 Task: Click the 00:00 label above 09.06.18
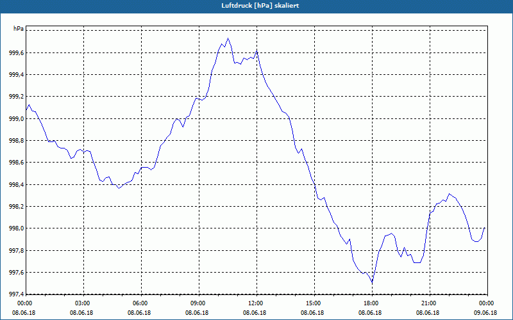[487, 303]
